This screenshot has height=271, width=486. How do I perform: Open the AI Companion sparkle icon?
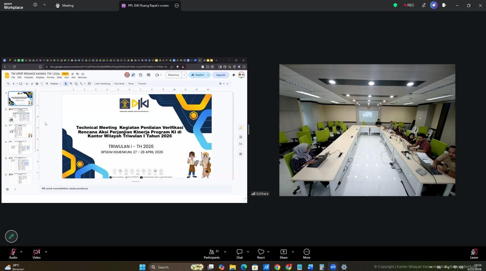[x=434, y=5]
